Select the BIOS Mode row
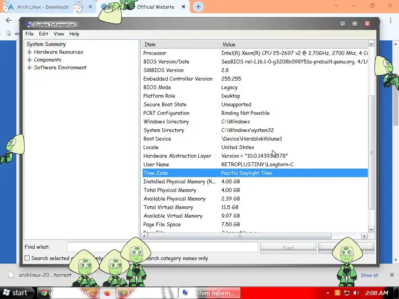Screen dimensions: 399x299 tap(254, 88)
